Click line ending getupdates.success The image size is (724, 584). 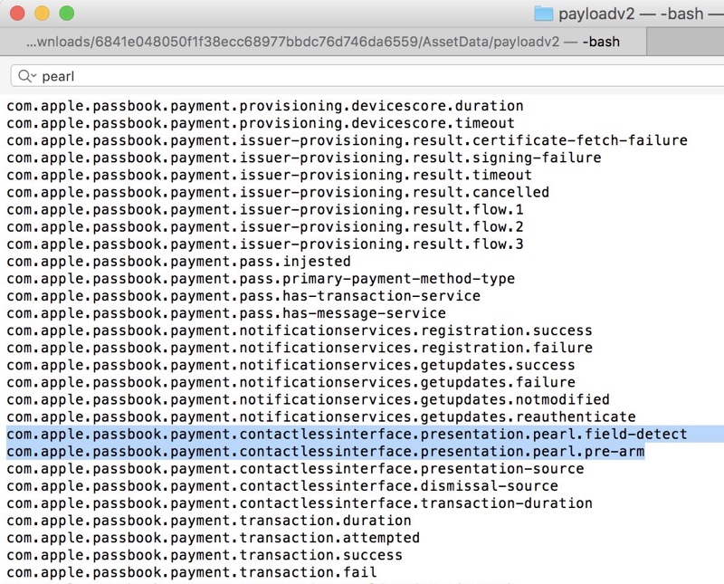point(291,365)
